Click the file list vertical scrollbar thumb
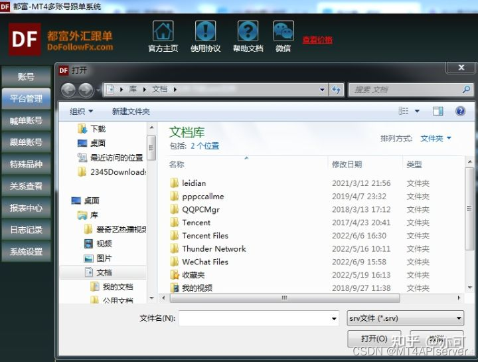Image resolution: width=478 pixels, height=362 pixels. (x=469, y=209)
